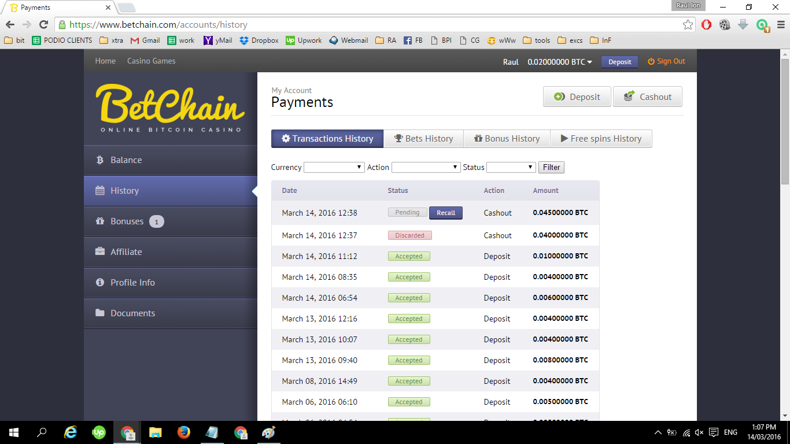Bookmark this page with the star icon
The width and height of the screenshot is (790, 444).
pyautogui.click(x=688, y=25)
